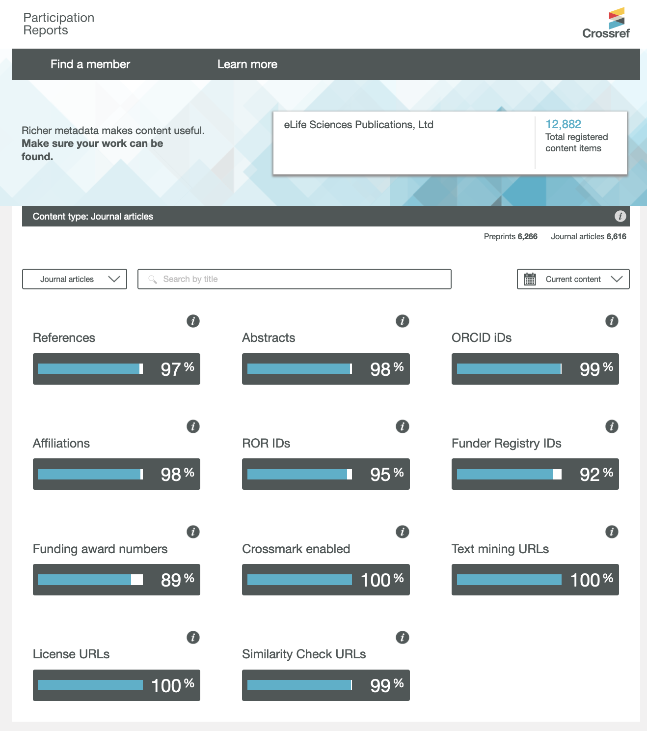
Task: Click the License URLs heading
Action: pos(71,654)
